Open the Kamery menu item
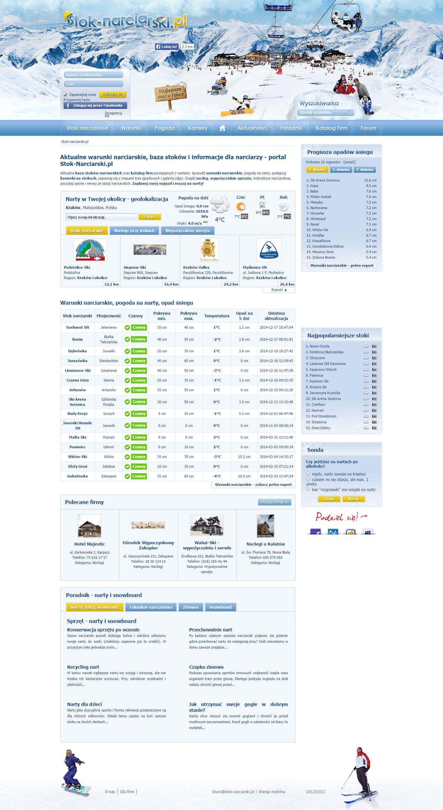This screenshot has height=810, width=443. click(198, 128)
